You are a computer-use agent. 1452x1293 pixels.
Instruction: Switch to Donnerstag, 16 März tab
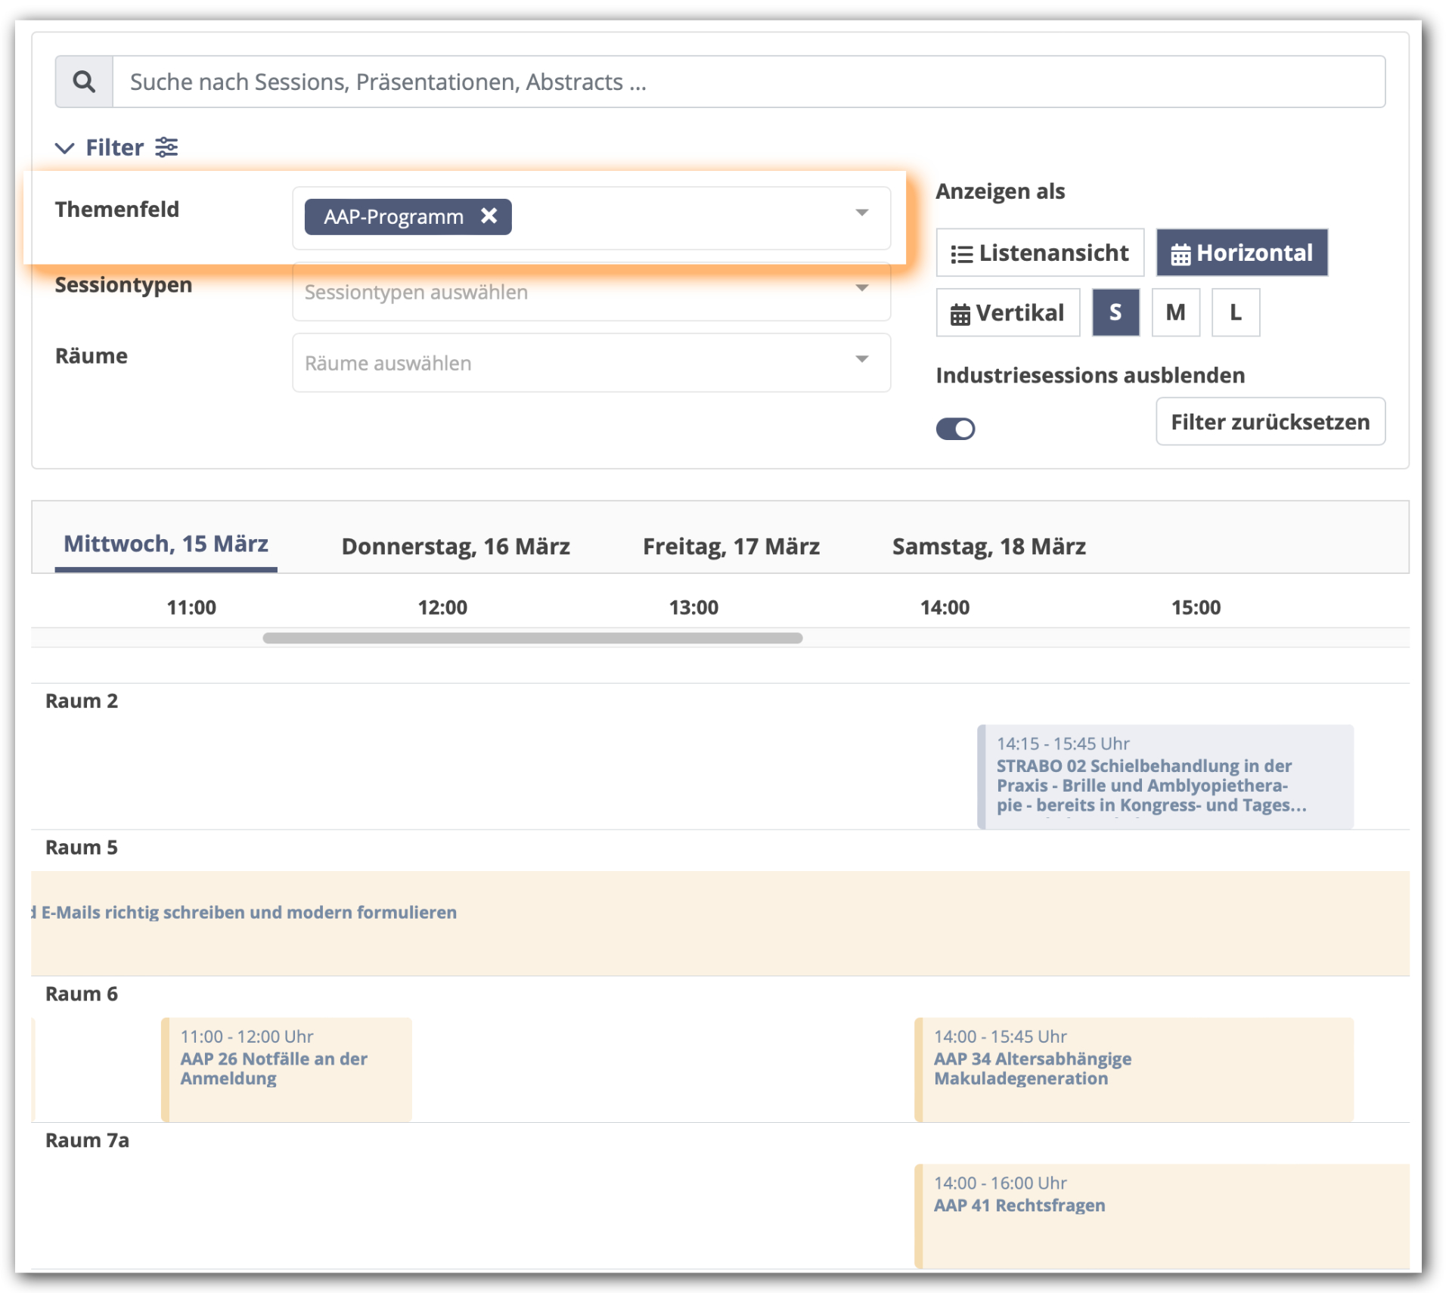pyautogui.click(x=455, y=546)
